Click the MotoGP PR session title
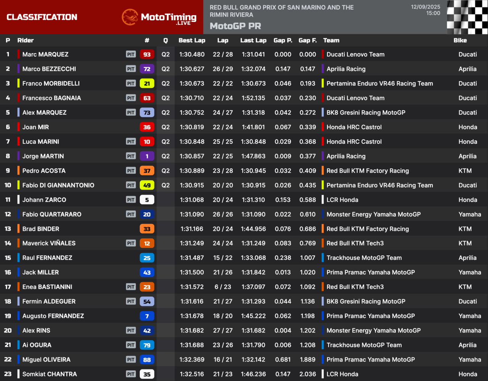488x381 pixels. tap(235, 26)
